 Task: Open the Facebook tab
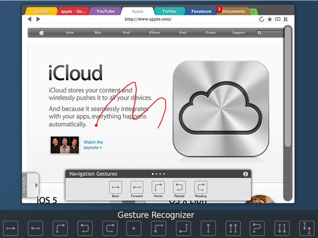(x=201, y=11)
